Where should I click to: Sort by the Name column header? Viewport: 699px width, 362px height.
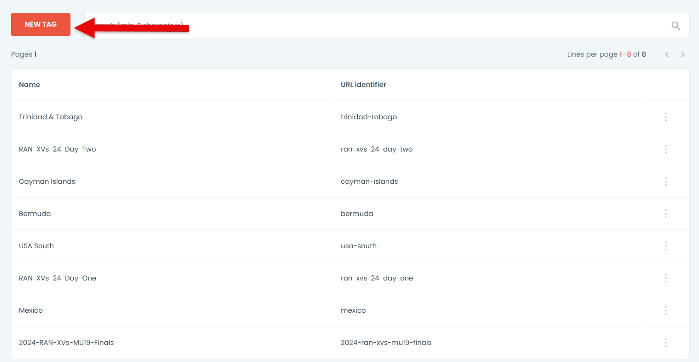tap(29, 85)
